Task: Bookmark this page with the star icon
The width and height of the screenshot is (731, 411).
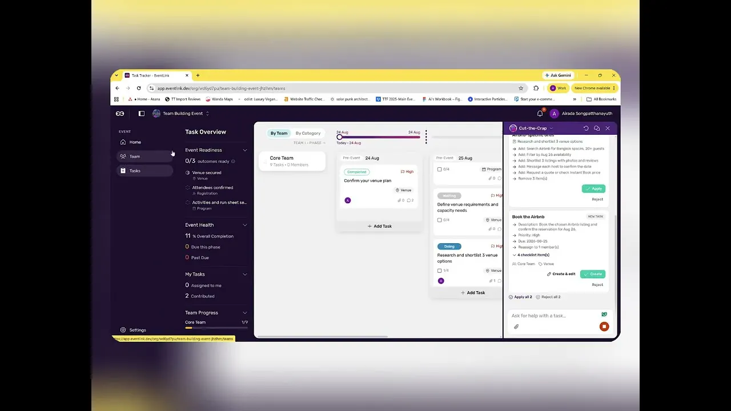Action: click(521, 88)
